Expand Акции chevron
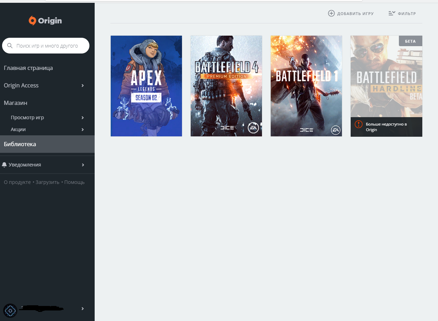Screen dimensions: 438x321 click(83, 129)
